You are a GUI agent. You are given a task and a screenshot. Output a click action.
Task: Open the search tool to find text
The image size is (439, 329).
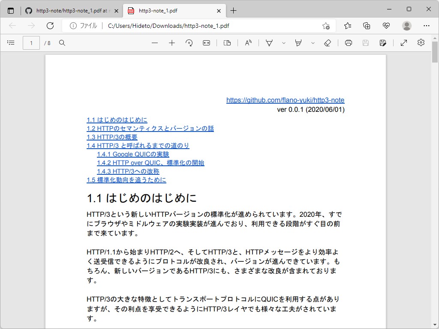tap(63, 43)
